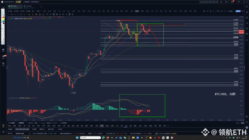Click the Windows taskbar search box
Screen dimensions: 249x140
tap(90, 138)
